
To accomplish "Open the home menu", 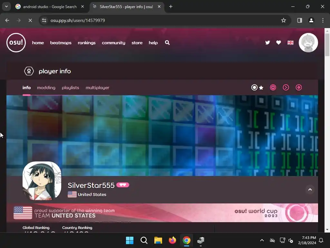I will coord(38,43).
